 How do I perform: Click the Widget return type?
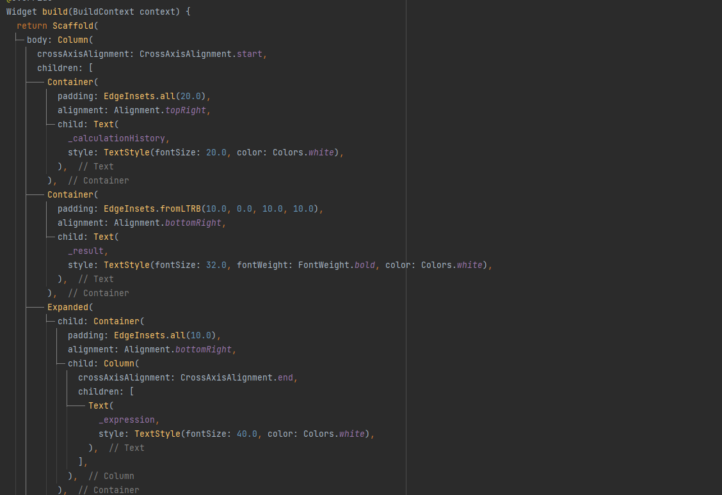22,12
